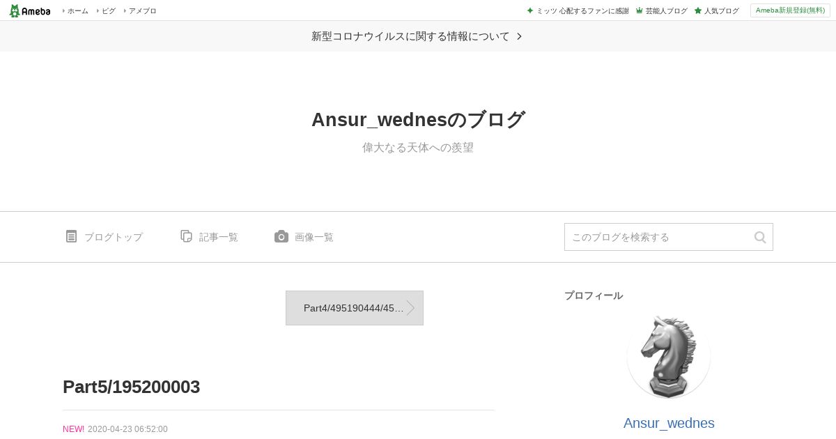Viewport: 836px width, 439px height.
Task: Click the crown icon beside 芸能人ブログ
Action: [639, 10]
